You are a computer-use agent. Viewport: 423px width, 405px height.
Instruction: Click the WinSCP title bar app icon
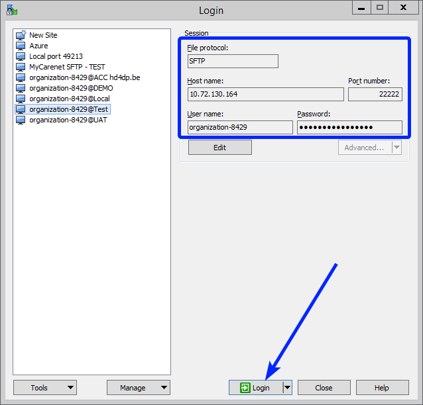pyautogui.click(x=11, y=9)
